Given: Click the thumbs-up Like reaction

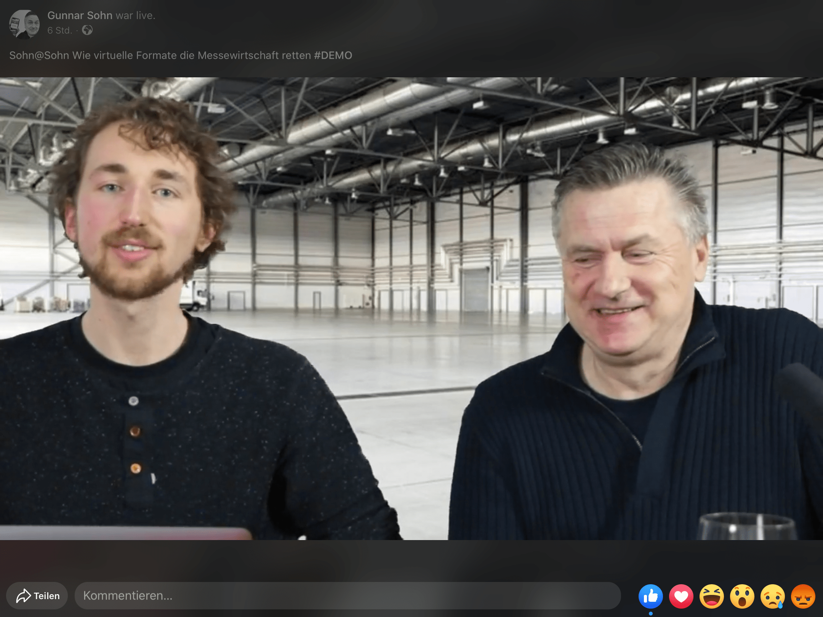Looking at the screenshot, I should 650,596.
